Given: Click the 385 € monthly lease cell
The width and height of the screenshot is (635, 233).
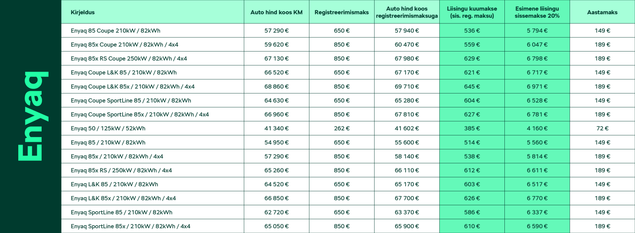Looking at the screenshot, I should 472,128.
